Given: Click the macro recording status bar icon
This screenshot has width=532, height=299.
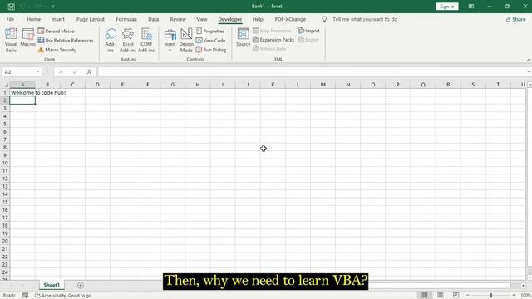Looking at the screenshot, I should (26, 296).
